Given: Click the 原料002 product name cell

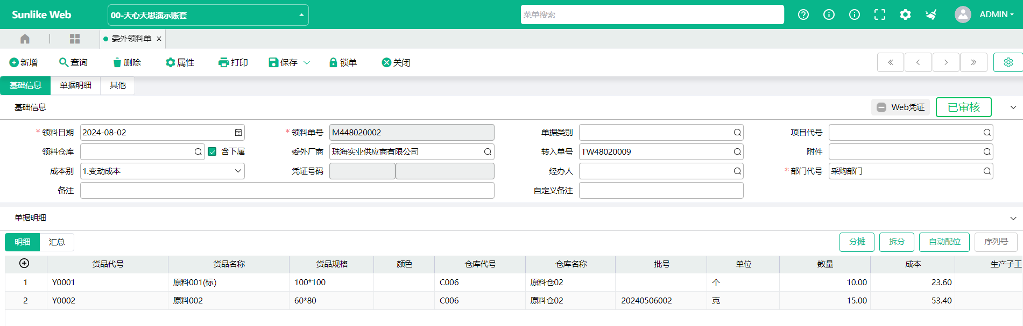Looking at the screenshot, I should (x=229, y=301).
